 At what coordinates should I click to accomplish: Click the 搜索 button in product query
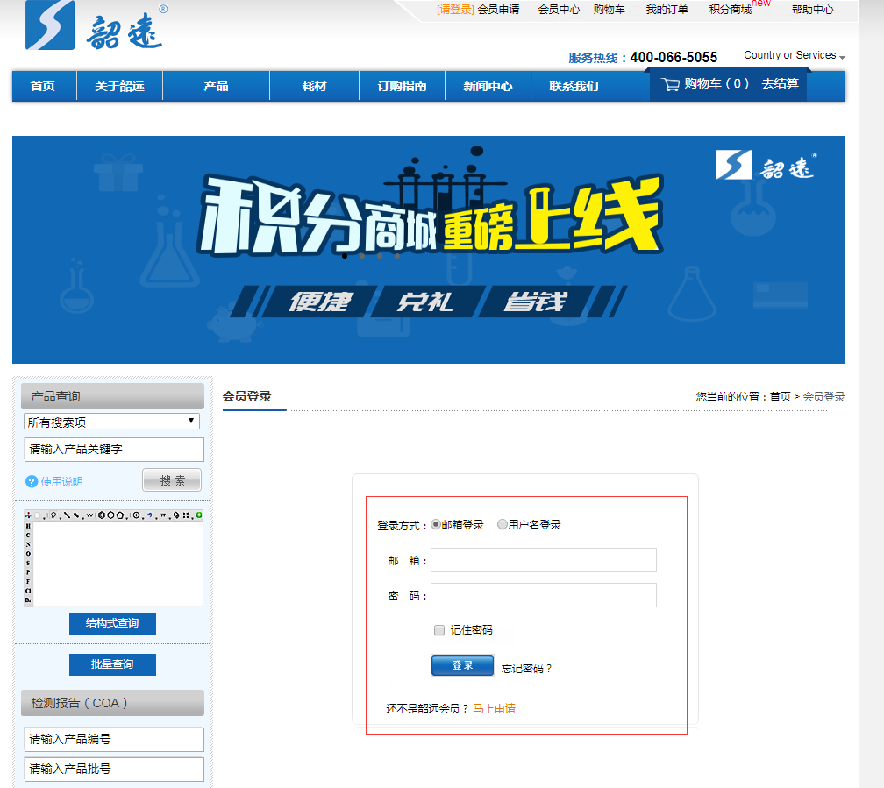172,480
